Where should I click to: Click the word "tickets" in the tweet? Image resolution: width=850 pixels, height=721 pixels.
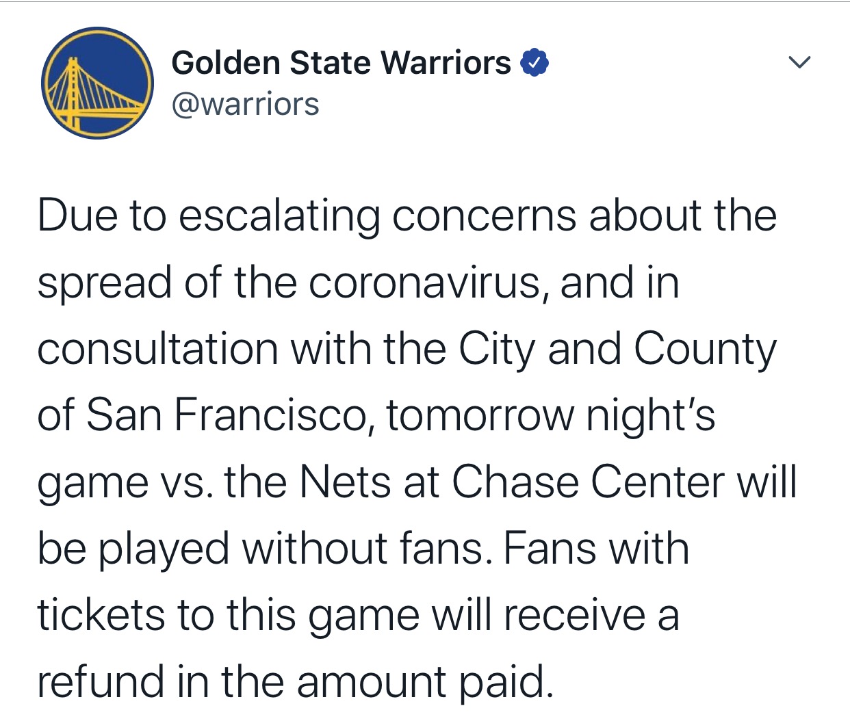(x=101, y=614)
